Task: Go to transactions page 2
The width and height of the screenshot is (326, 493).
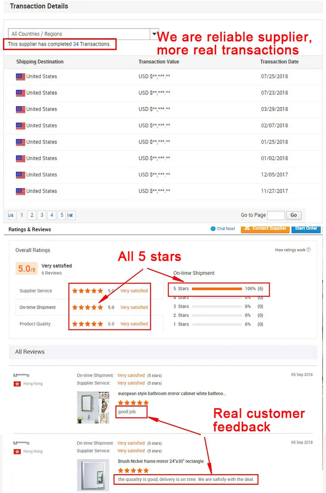Action: pyautogui.click(x=32, y=215)
